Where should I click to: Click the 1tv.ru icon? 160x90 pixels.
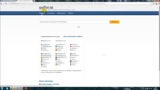(x=56, y=59)
